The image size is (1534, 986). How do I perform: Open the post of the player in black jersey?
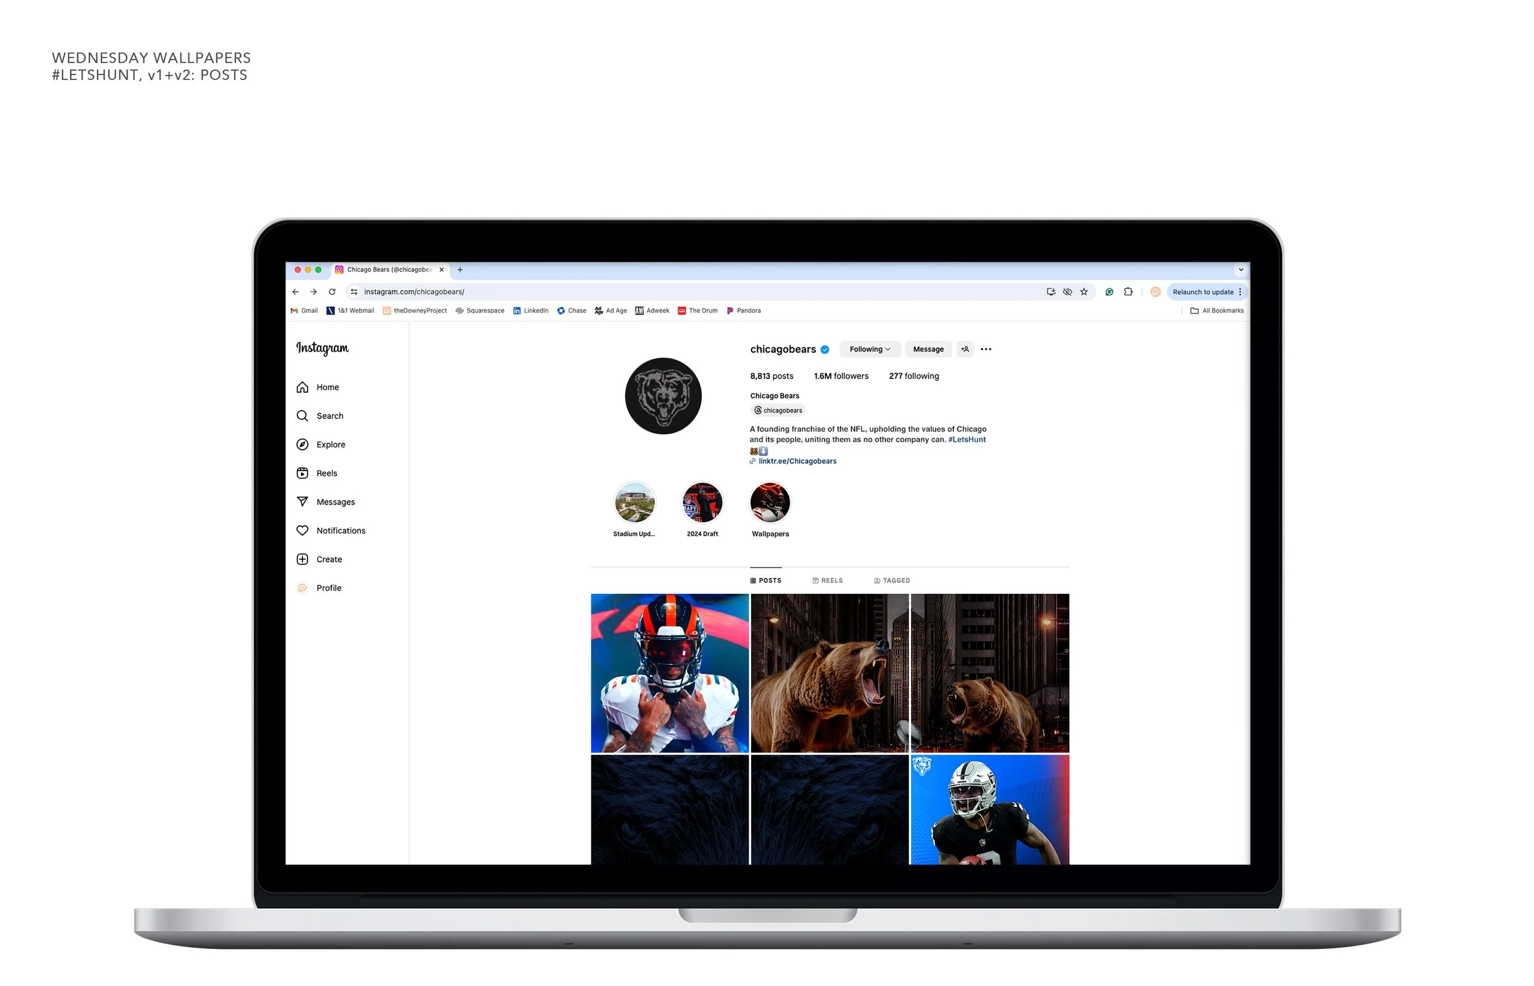click(989, 811)
